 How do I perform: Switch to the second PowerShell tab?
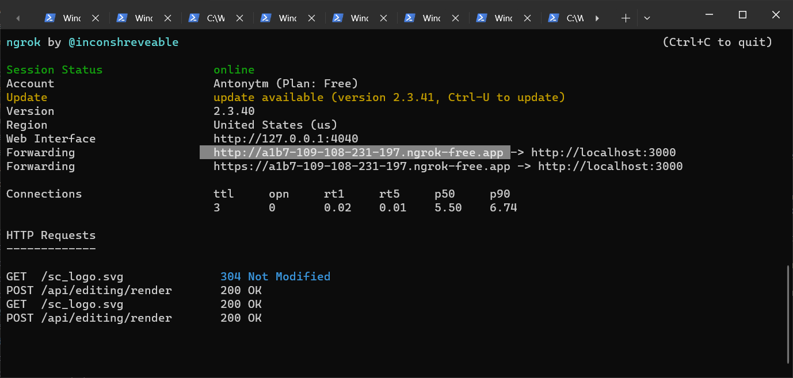143,18
